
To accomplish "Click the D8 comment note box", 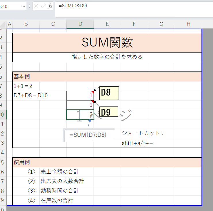I will [109, 93].
